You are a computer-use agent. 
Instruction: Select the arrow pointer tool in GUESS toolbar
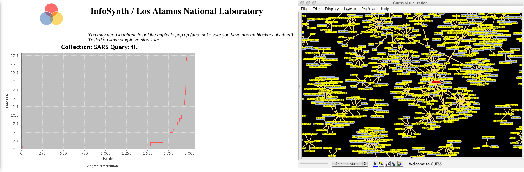(375, 164)
